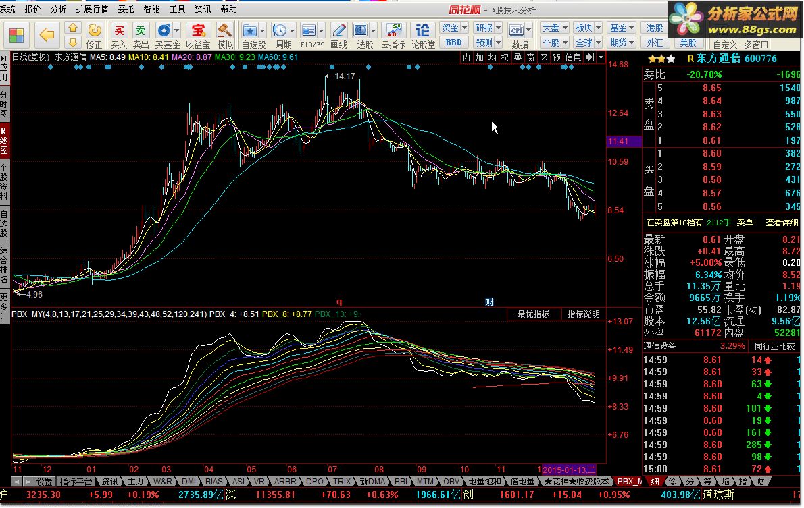The width and height of the screenshot is (804, 508).
Task: Open the 智能 menu
Action: pos(151,9)
